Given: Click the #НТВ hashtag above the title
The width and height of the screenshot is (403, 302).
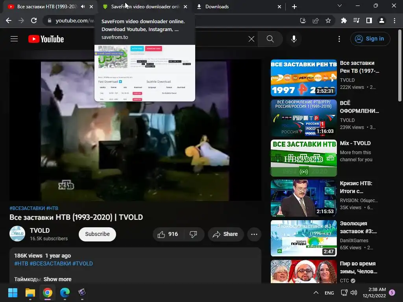Looking at the screenshot, I should [x=52, y=208].
